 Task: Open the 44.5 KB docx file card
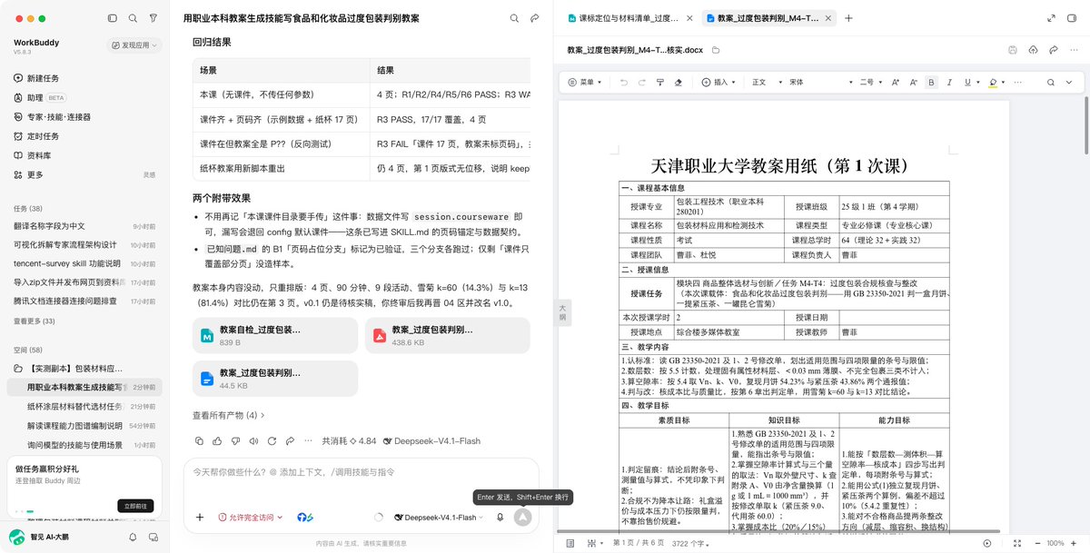(275, 379)
